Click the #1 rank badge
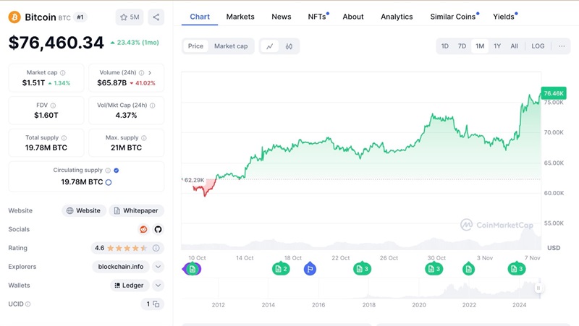The height and width of the screenshot is (326, 579). [80, 17]
